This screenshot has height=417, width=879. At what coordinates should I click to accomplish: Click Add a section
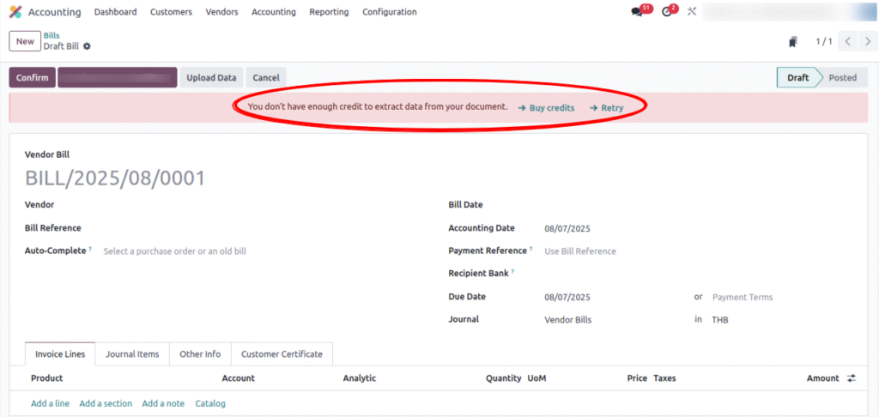point(106,403)
